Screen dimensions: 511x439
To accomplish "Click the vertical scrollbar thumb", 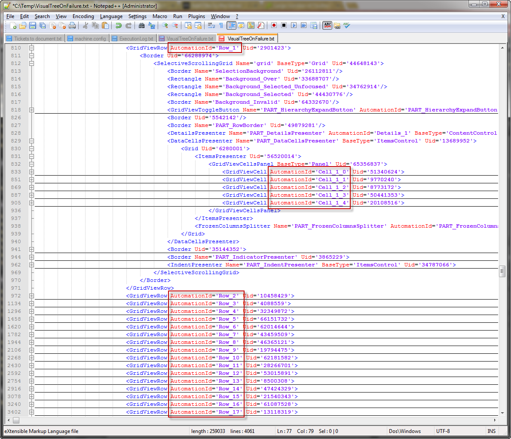I will pos(502,271).
